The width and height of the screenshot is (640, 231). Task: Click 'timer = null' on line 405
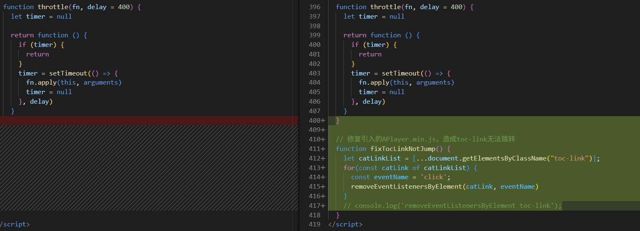[x=382, y=92]
